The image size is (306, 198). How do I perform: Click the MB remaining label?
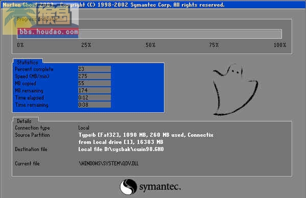[29, 91]
